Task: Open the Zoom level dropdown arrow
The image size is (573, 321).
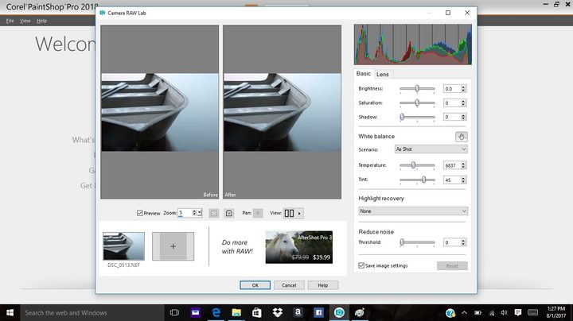Action: click(x=200, y=213)
